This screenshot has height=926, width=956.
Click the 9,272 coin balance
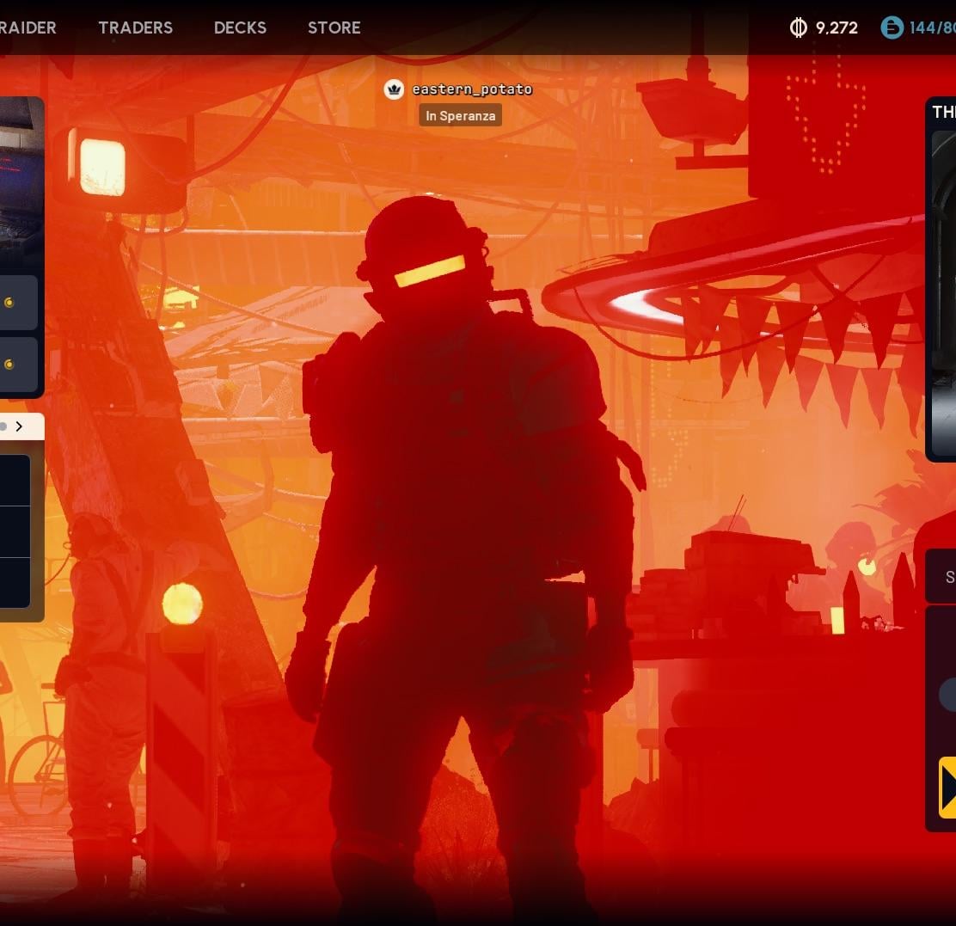[836, 28]
